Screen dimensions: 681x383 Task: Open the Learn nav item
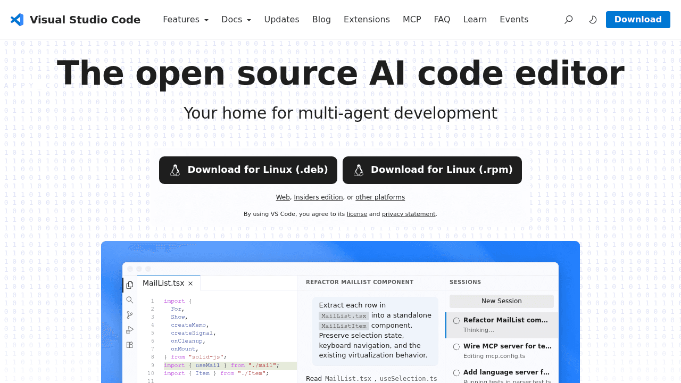point(475,20)
